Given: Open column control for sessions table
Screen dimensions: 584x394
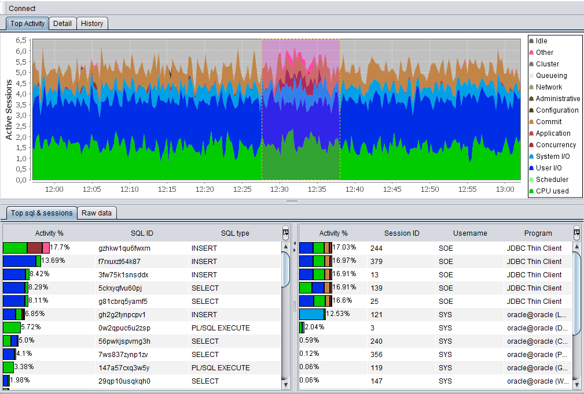Looking at the screenshot, I should click(x=576, y=233).
